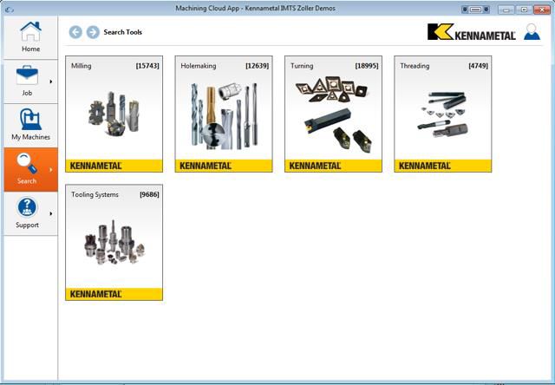Open the Milling tools category
The width and height of the screenshot is (555, 385).
(114, 114)
